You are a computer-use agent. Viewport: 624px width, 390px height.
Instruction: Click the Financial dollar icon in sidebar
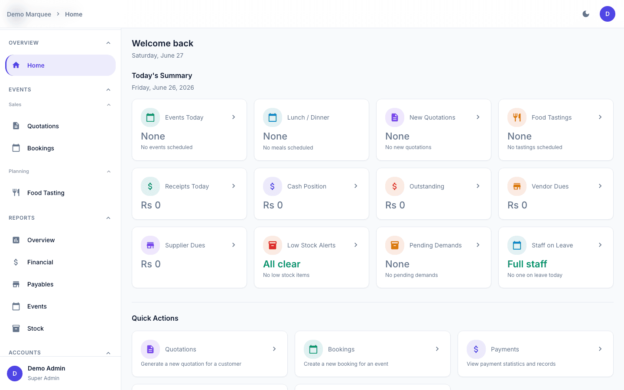[x=16, y=262]
